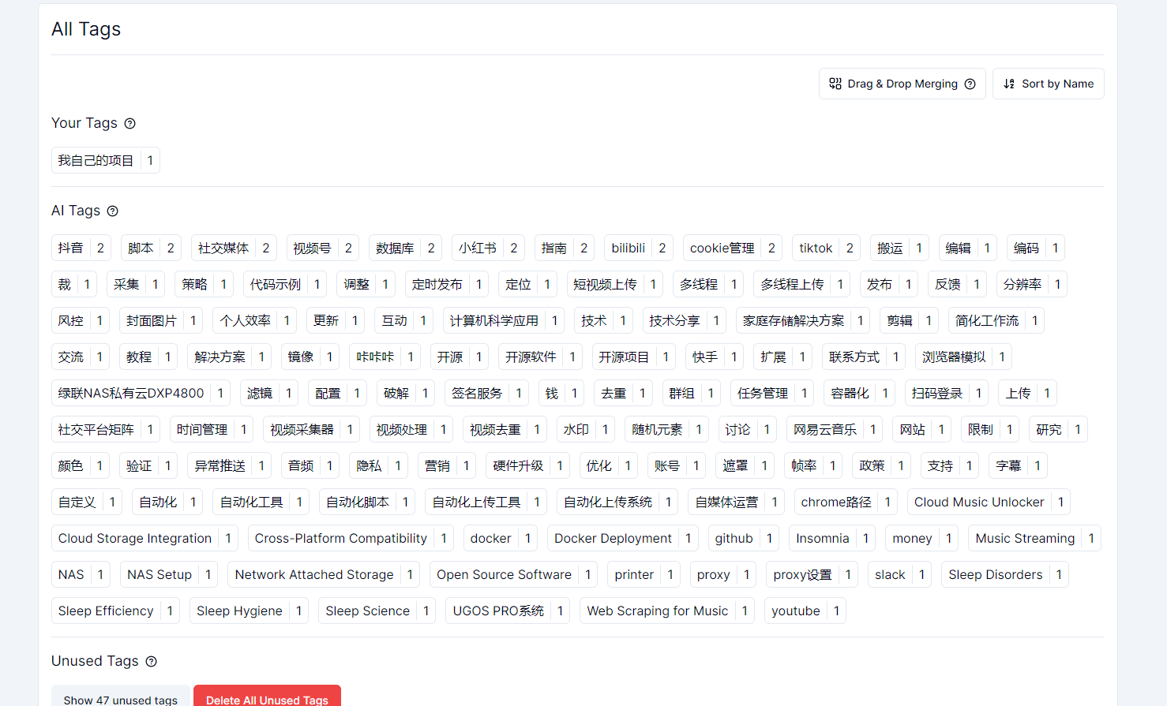Click the Network Attached Storage tag
Screen dimensions: 1167x706
click(313, 574)
